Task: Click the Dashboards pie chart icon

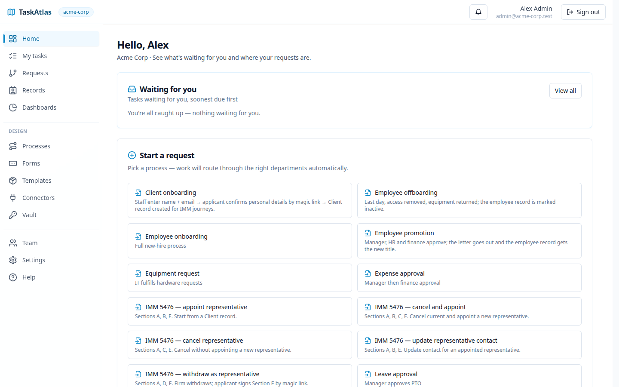Action: pyautogui.click(x=13, y=107)
